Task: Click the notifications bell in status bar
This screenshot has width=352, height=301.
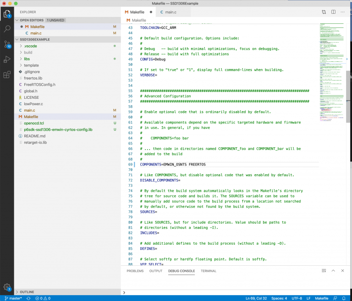Action: (344, 298)
